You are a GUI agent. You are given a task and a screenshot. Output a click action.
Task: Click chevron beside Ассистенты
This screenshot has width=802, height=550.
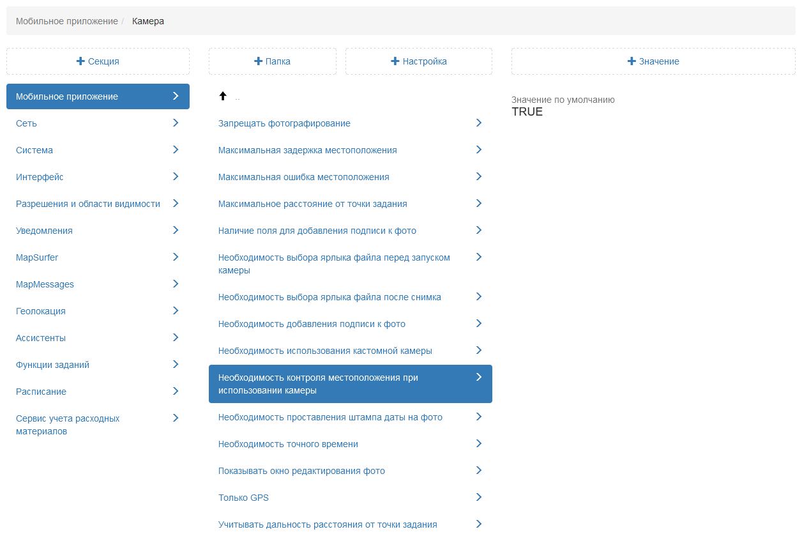pos(176,337)
